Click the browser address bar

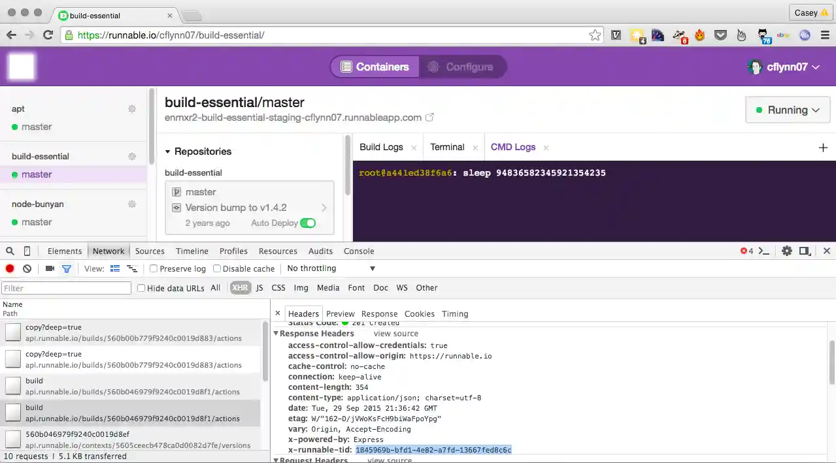point(331,35)
